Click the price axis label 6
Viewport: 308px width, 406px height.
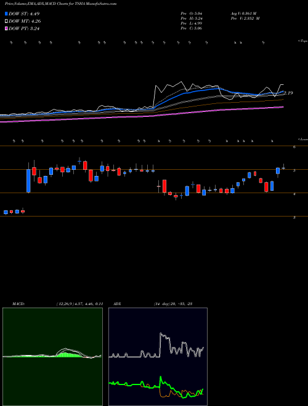tap(294, 147)
